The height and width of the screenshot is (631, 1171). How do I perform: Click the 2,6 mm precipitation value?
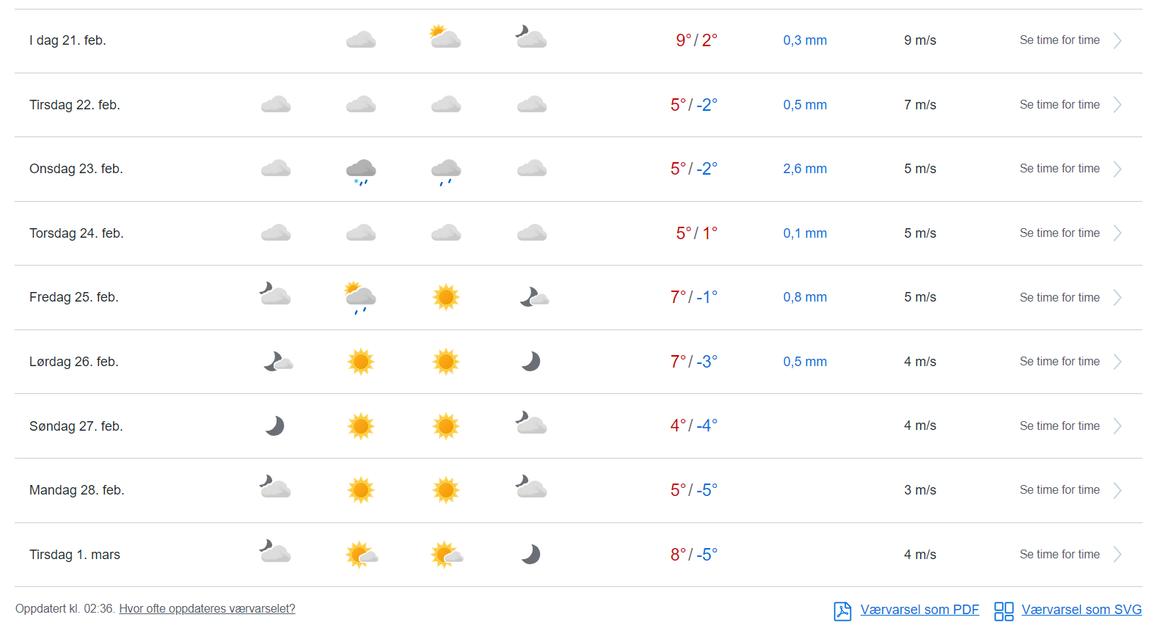805,169
